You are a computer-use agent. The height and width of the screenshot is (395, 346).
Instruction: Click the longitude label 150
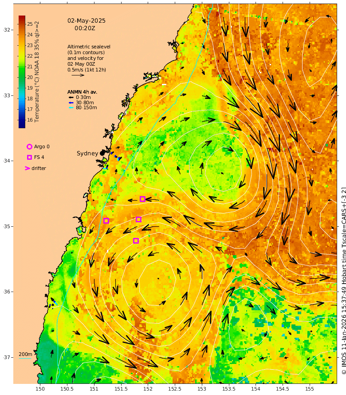40,389
